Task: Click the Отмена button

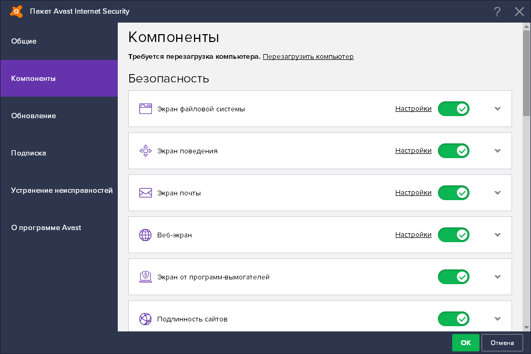Action: 502,342
